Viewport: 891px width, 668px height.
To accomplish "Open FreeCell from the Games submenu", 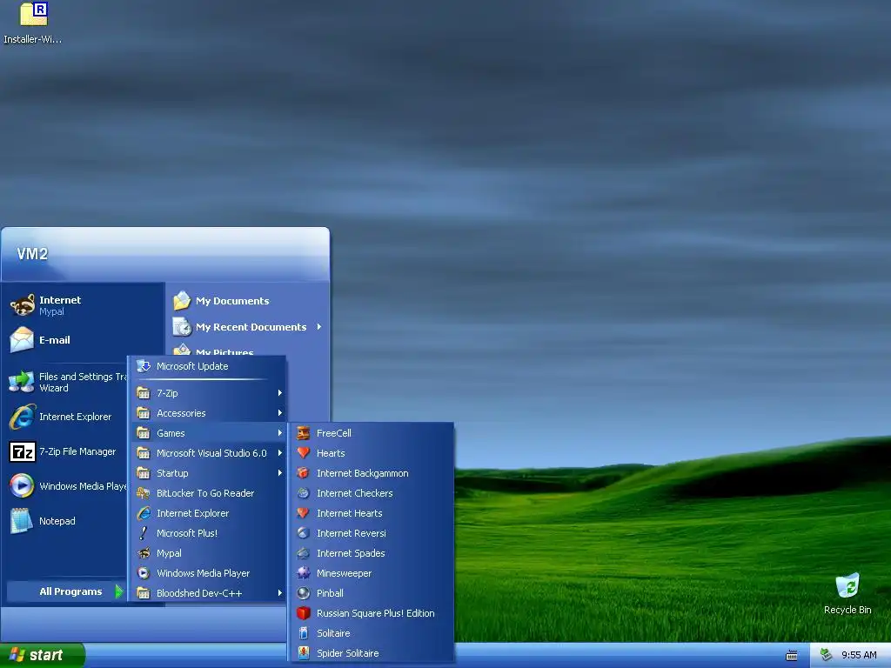I will [372, 433].
